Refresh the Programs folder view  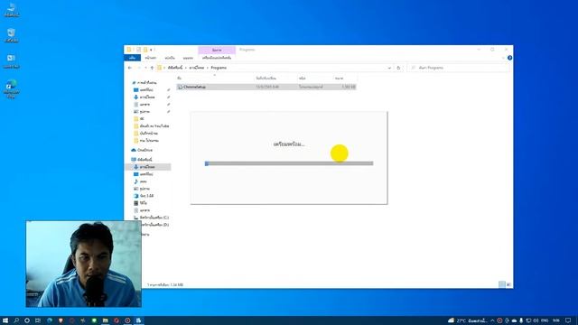(398, 68)
